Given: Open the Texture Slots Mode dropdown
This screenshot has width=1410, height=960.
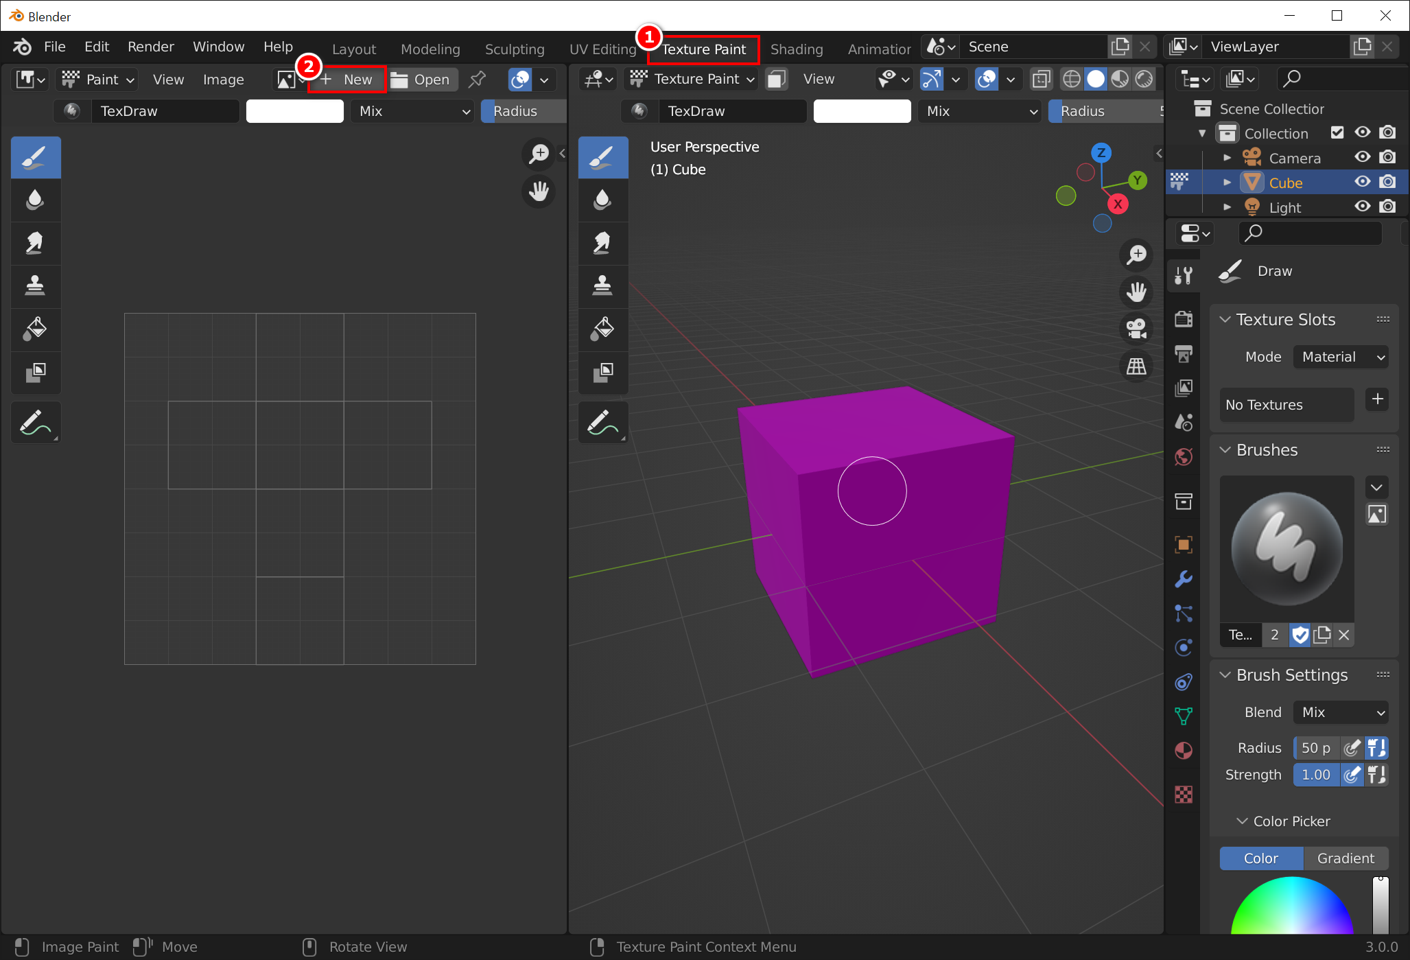Looking at the screenshot, I should [1341, 357].
